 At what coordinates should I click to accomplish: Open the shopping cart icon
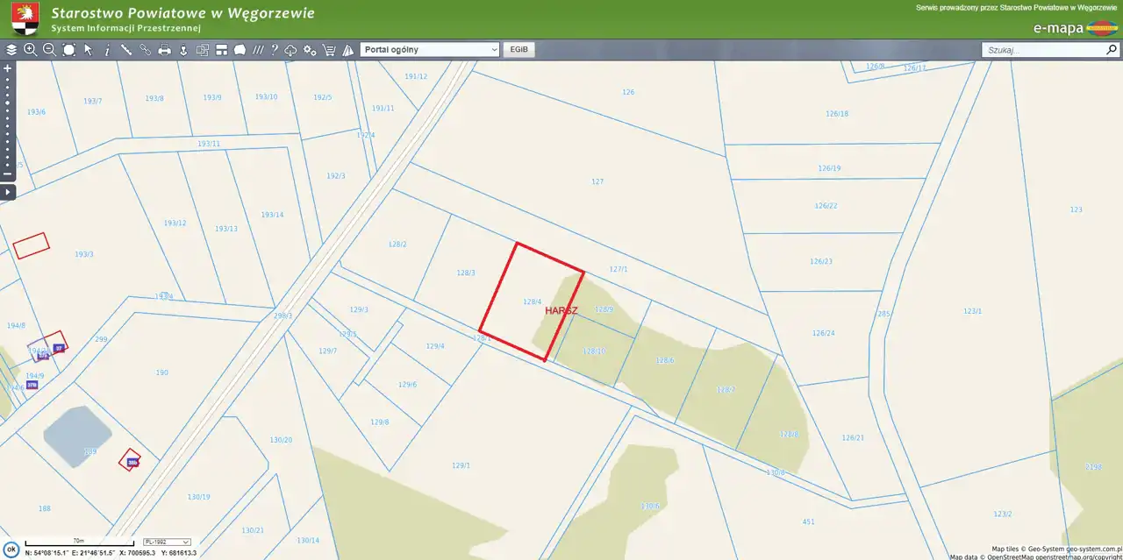click(x=329, y=50)
